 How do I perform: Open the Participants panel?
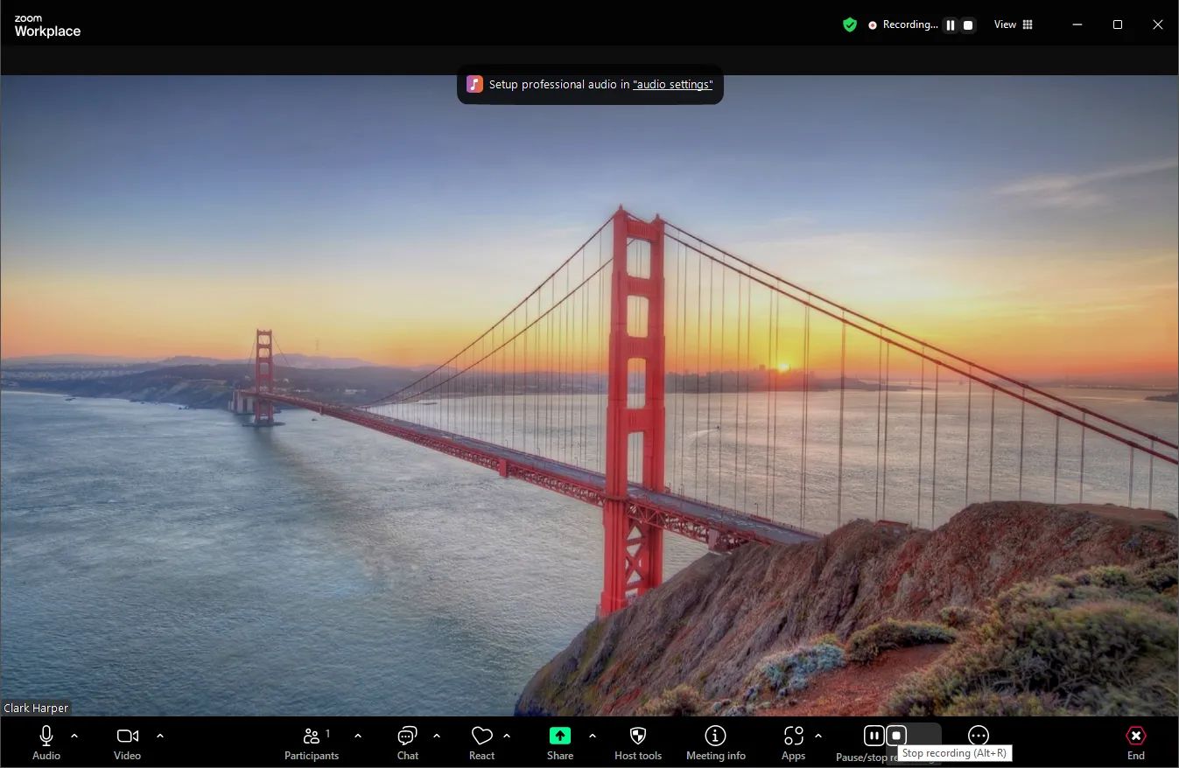[312, 743]
